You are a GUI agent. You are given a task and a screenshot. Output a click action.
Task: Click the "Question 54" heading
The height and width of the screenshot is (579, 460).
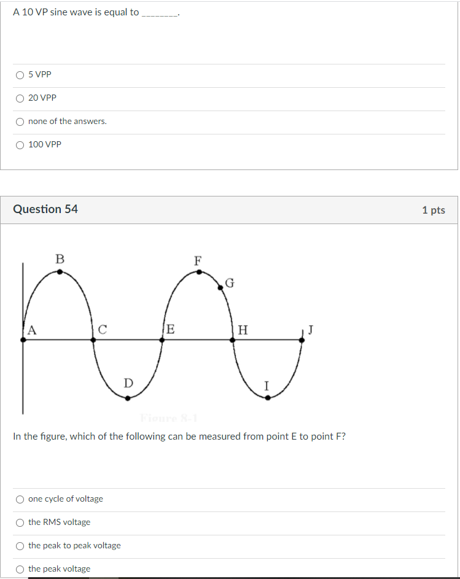(x=45, y=209)
